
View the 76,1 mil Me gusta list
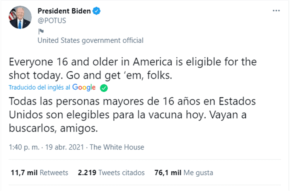point(184,172)
